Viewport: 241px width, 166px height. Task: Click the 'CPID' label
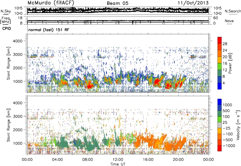(x=7, y=28)
